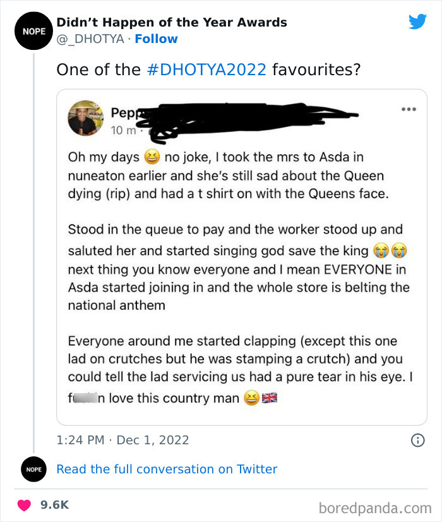
Task: Click the Twitter bird logo
Action: tap(417, 22)
